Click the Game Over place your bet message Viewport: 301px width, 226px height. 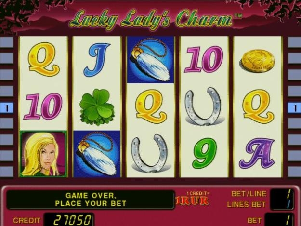click(x=91, y=199)
